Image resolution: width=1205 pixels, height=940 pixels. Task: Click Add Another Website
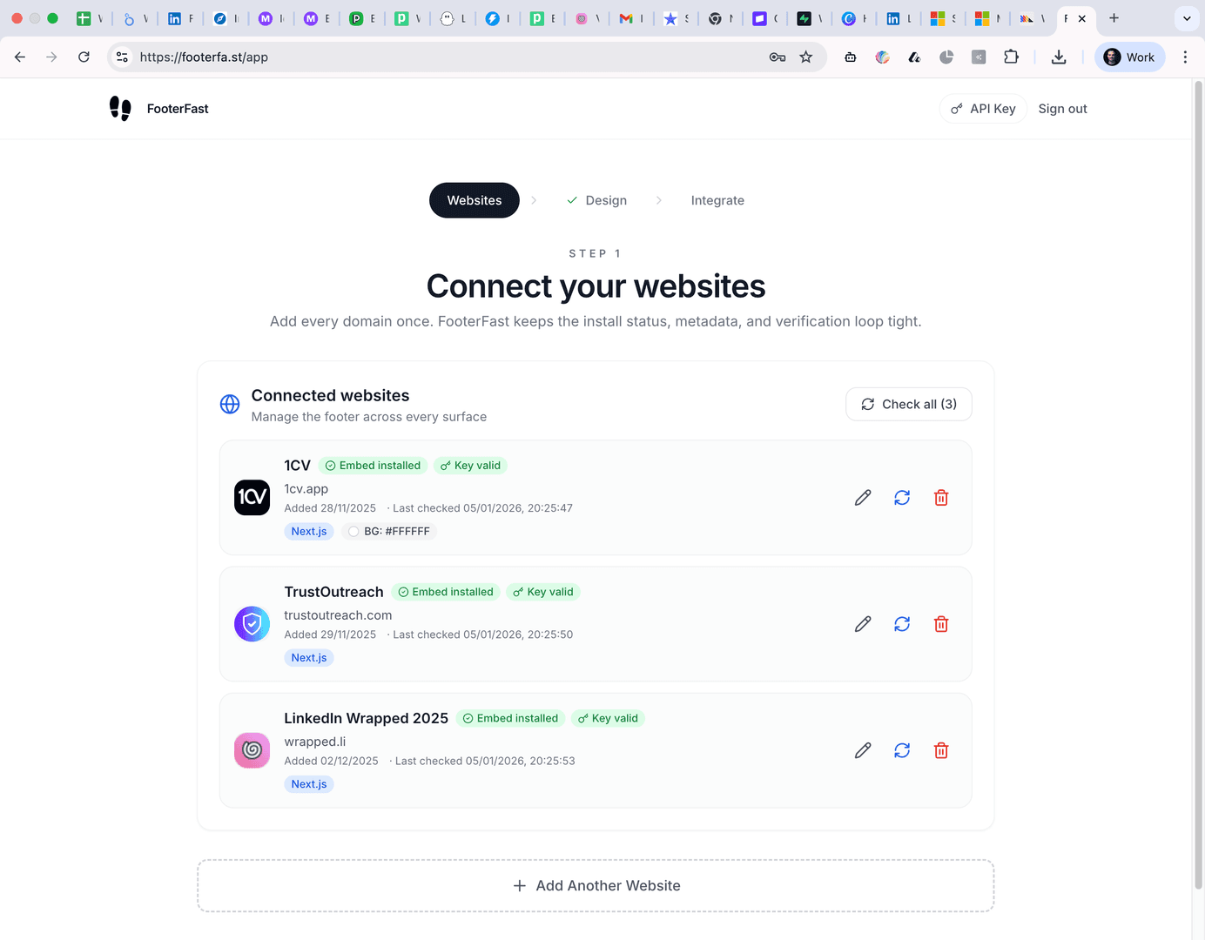[596, 886]
